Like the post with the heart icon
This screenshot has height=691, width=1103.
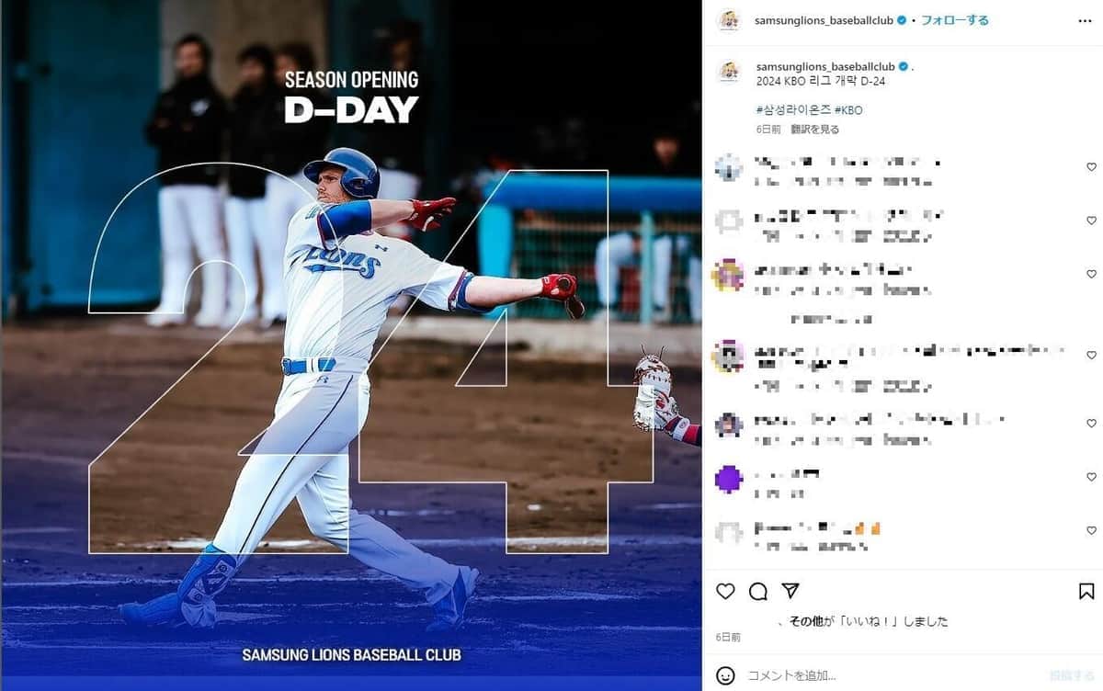[725, 592]
